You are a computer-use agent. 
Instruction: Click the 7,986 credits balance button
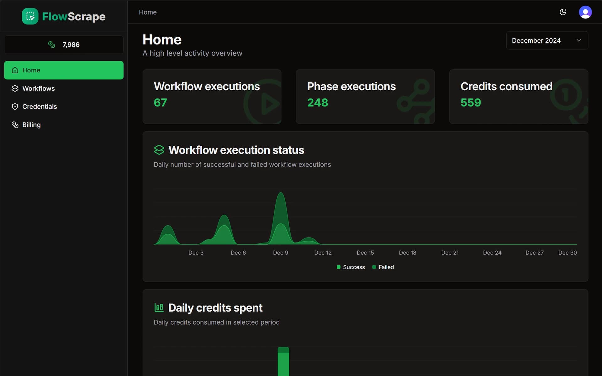(x=64, y=44)
